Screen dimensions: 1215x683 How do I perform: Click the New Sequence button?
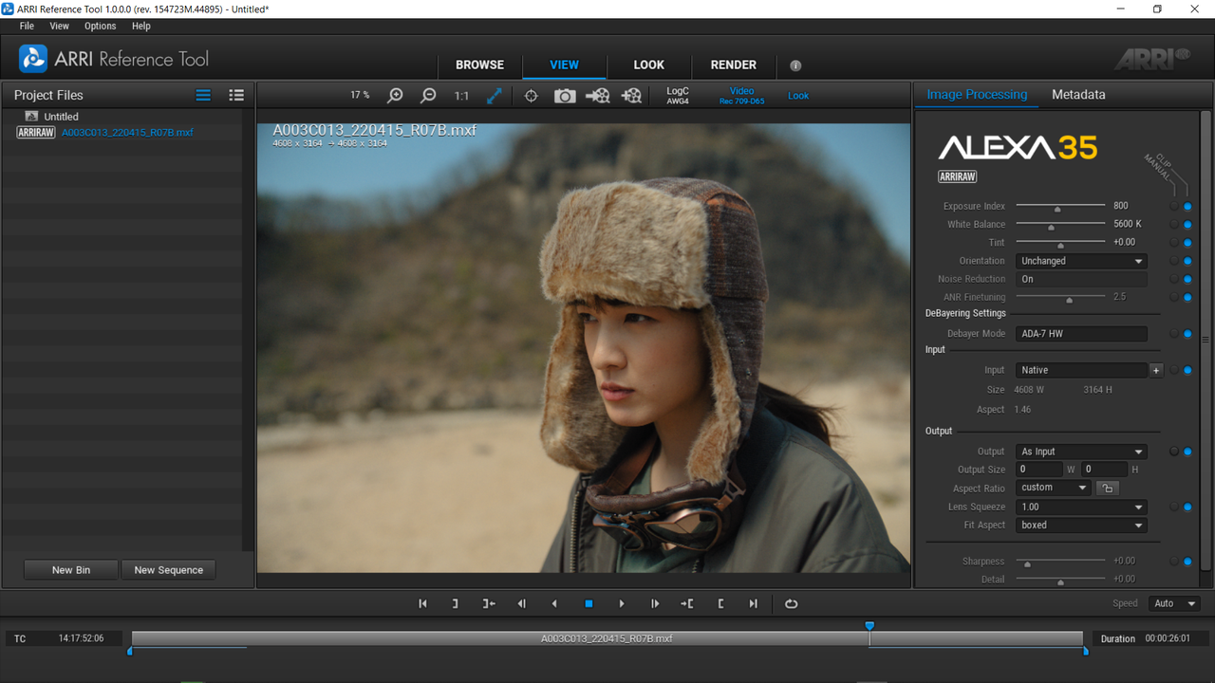tap(169, 570)
